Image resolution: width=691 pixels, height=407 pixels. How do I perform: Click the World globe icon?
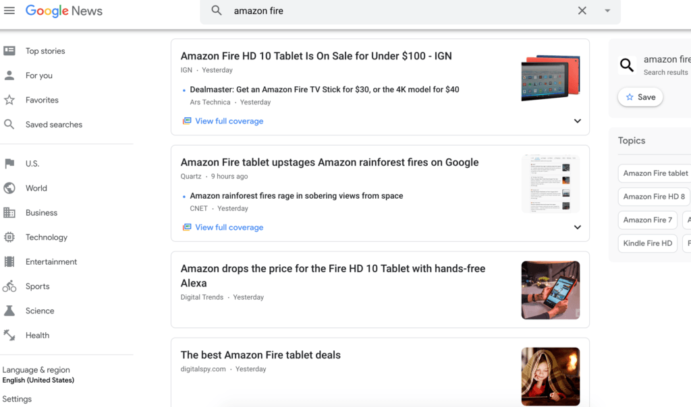pyautogui.click(x=9, y=188)
